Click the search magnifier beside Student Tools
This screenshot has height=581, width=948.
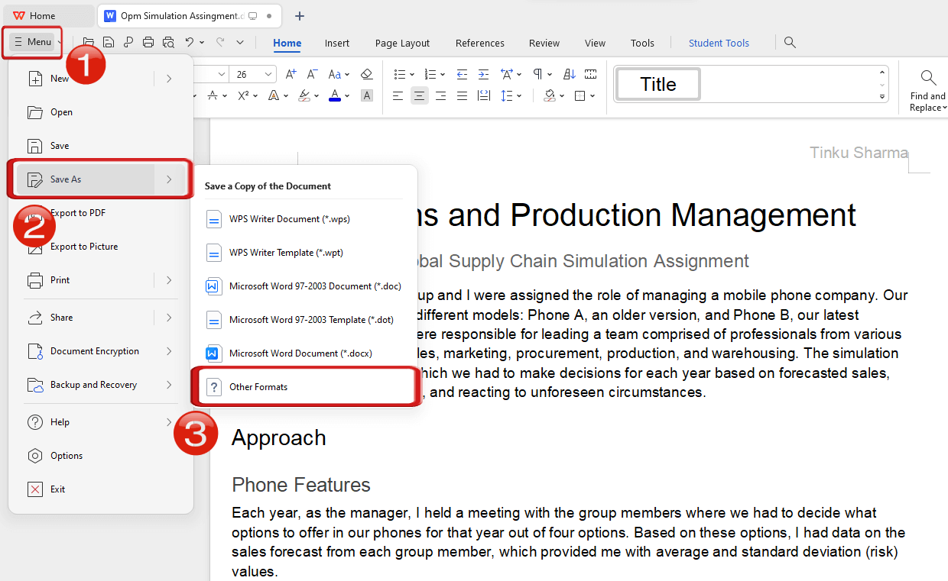[x=791, y=43]
